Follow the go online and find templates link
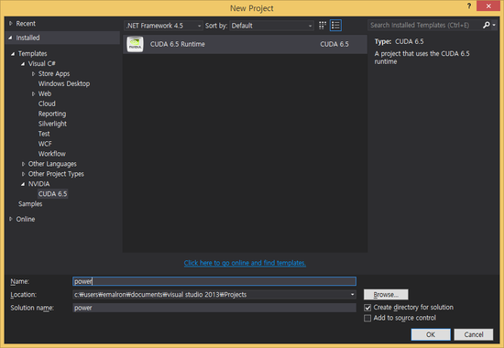Screen dimensions: 504x348 click(x=245, y=263)
